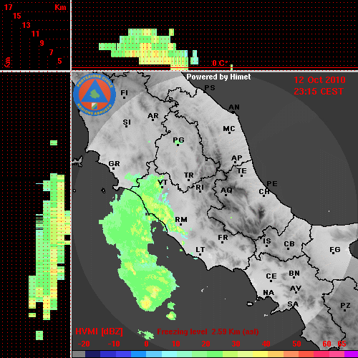This screenshot has height=358, width=358.
Task: Click the Protezione Civile Regione Abruzzo logo
Action: click(x=95, y=95)
